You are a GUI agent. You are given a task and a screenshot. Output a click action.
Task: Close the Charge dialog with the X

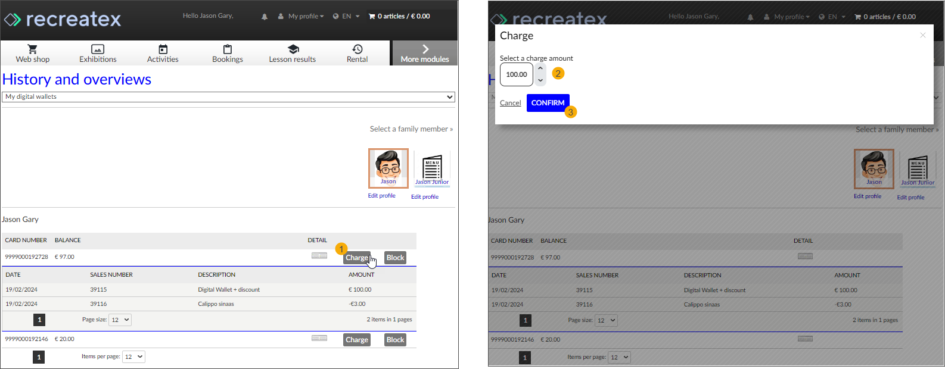922,36
